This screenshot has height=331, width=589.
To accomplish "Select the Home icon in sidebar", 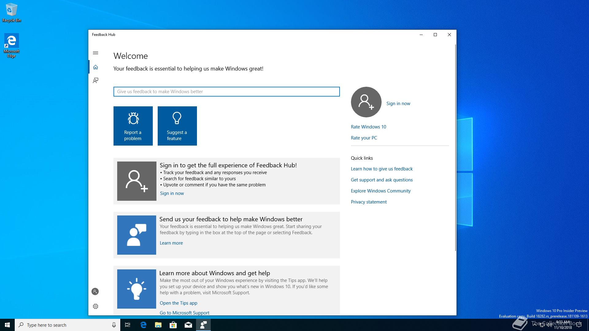I will click(x=95, y=67).
